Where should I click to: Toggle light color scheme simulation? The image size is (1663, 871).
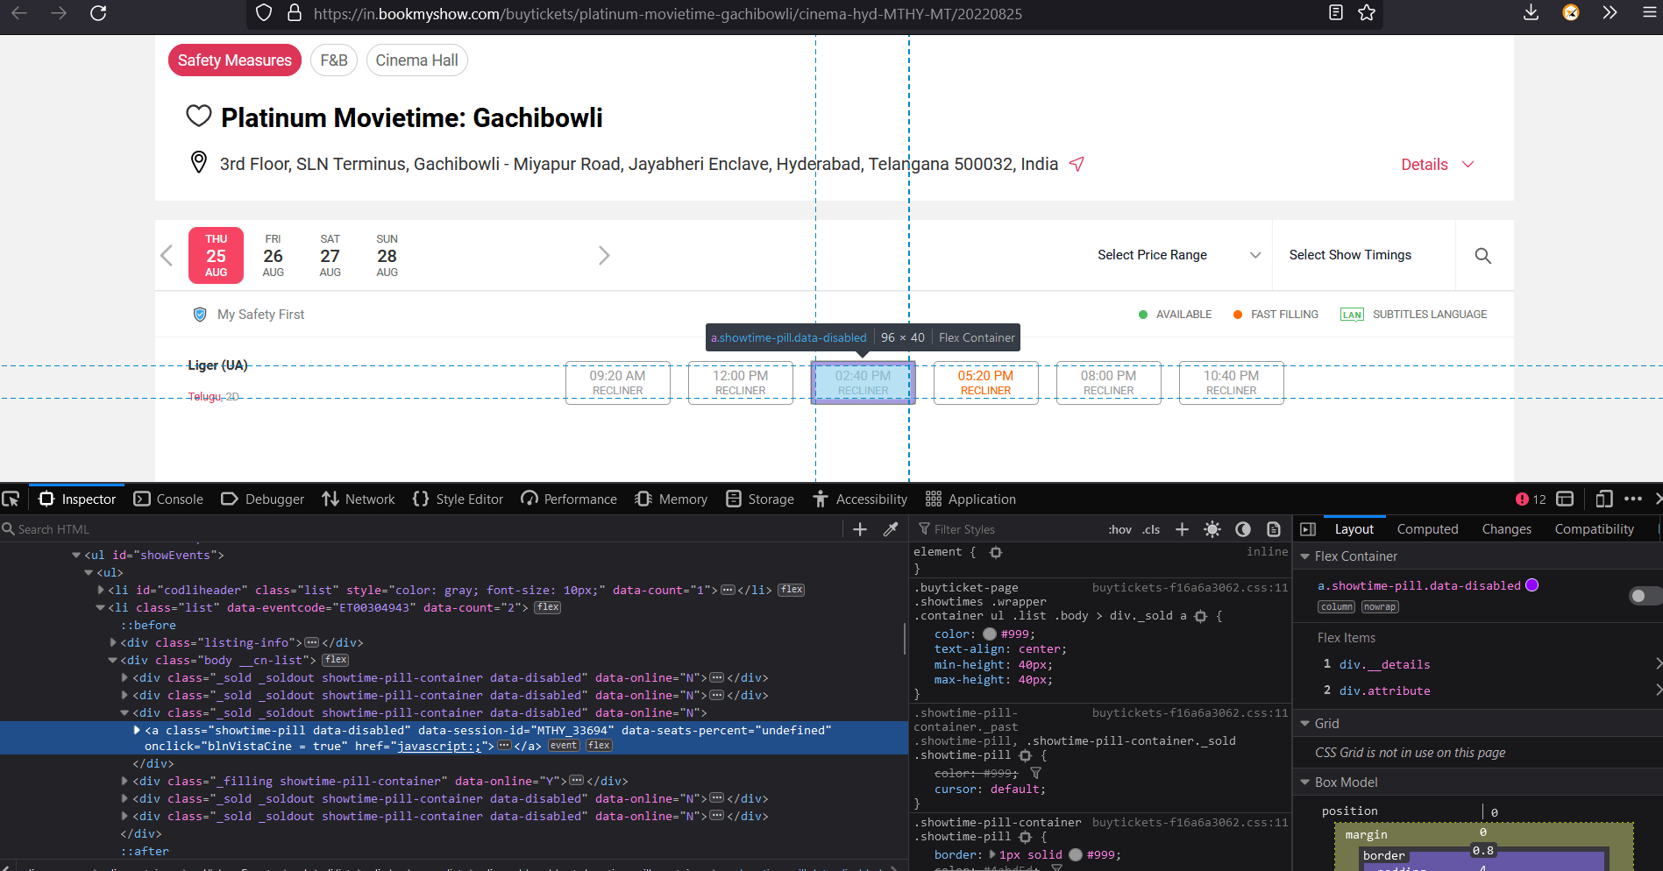click(x=1212, y=529)
